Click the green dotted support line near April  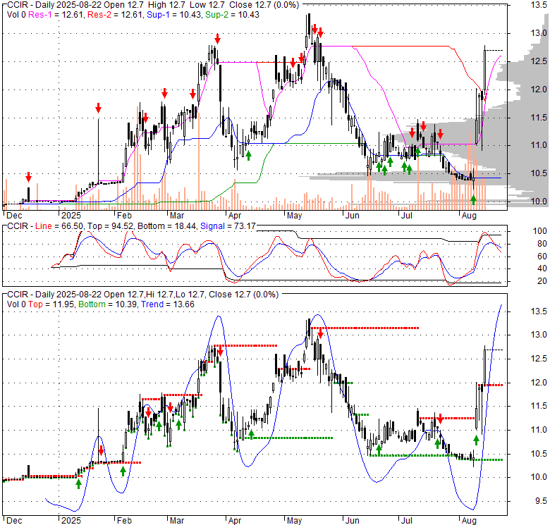282,438
